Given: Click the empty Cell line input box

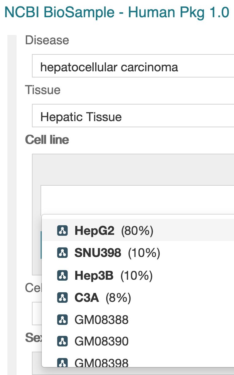Looking at the screenshot, I should point(137,200).
